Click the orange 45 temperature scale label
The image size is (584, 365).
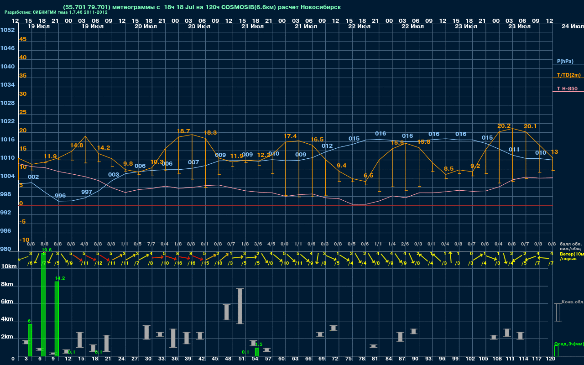23,39
